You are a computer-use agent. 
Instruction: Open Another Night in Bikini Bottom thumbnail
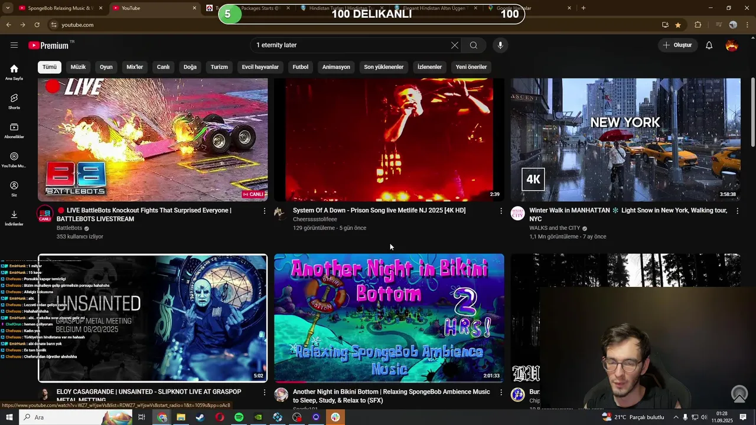389,318
